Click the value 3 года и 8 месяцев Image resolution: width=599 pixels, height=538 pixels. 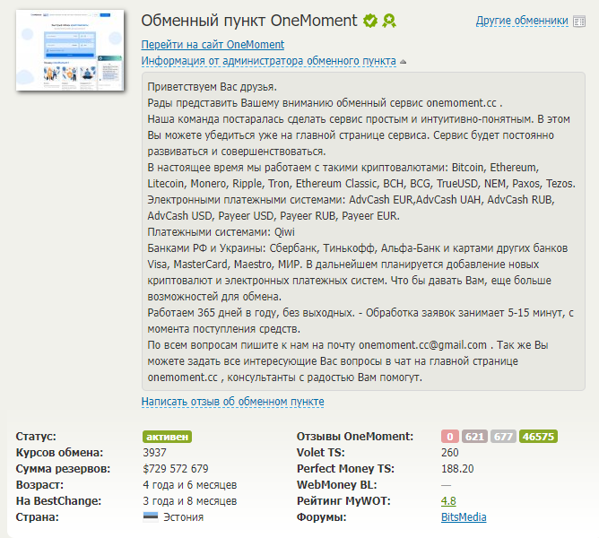[x=190, y=501]
